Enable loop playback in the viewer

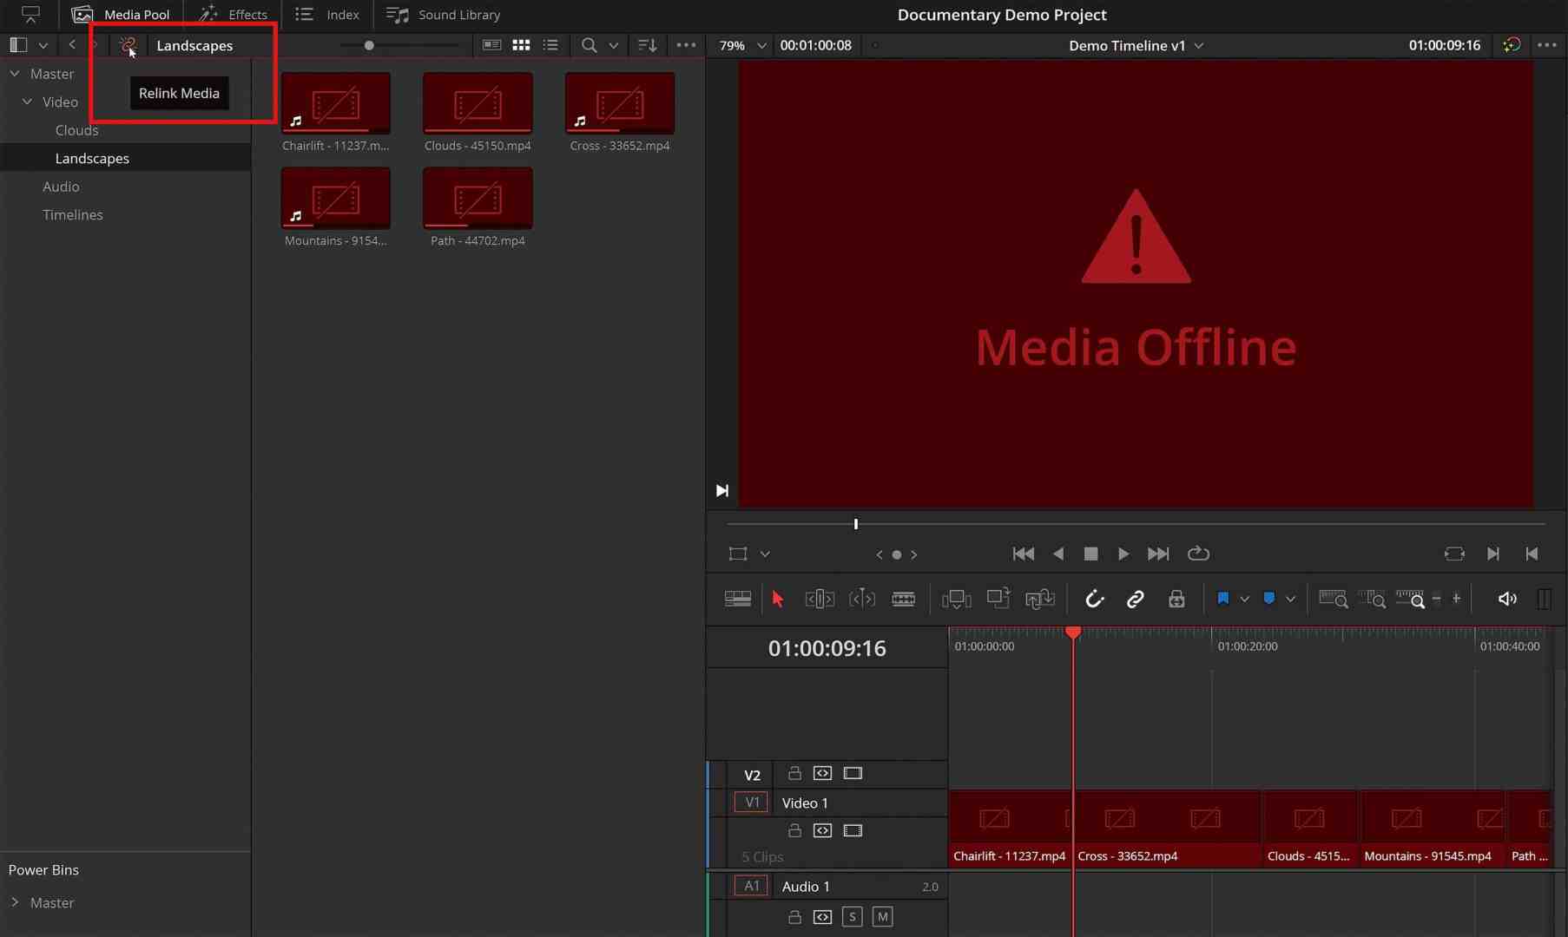(x=1198, y=554)
